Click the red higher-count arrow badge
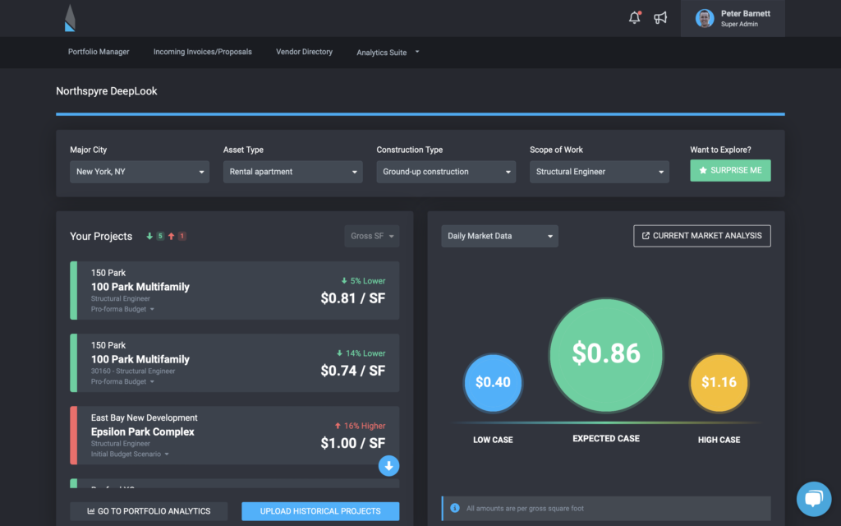Viewport: 841px width, 526px height. tap(177, 236)
